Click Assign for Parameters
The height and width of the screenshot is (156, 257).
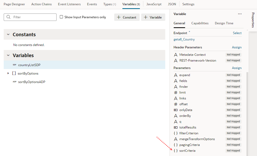point(237,68)
